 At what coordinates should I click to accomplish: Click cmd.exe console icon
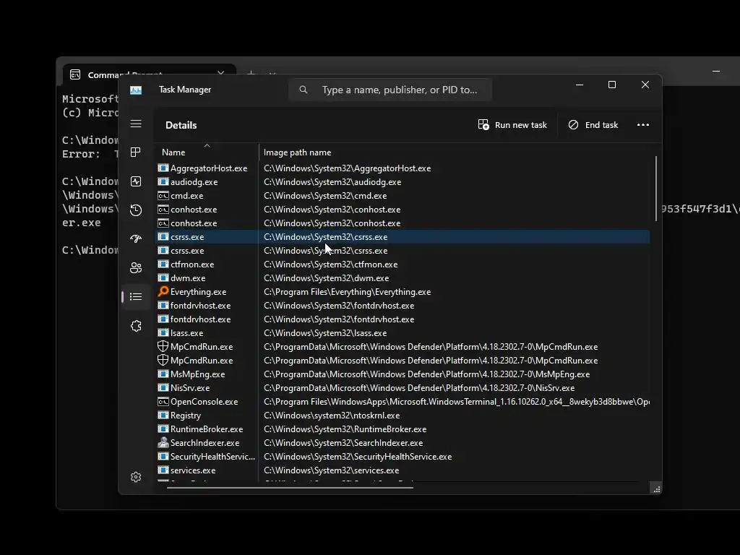[x=163, y=195]
